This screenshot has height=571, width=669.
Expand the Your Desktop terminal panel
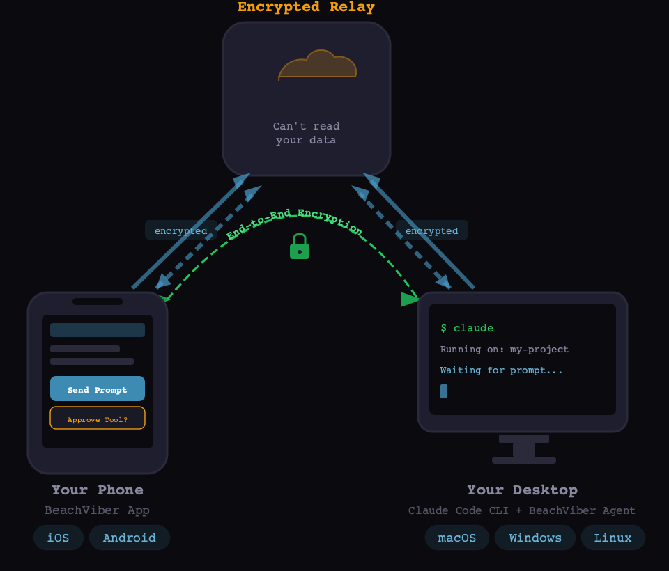pyautogui.click(x=523, y=359)
